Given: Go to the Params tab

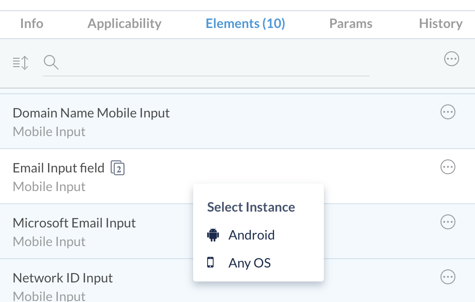Looking at the screenshot, I should point(351,24).
